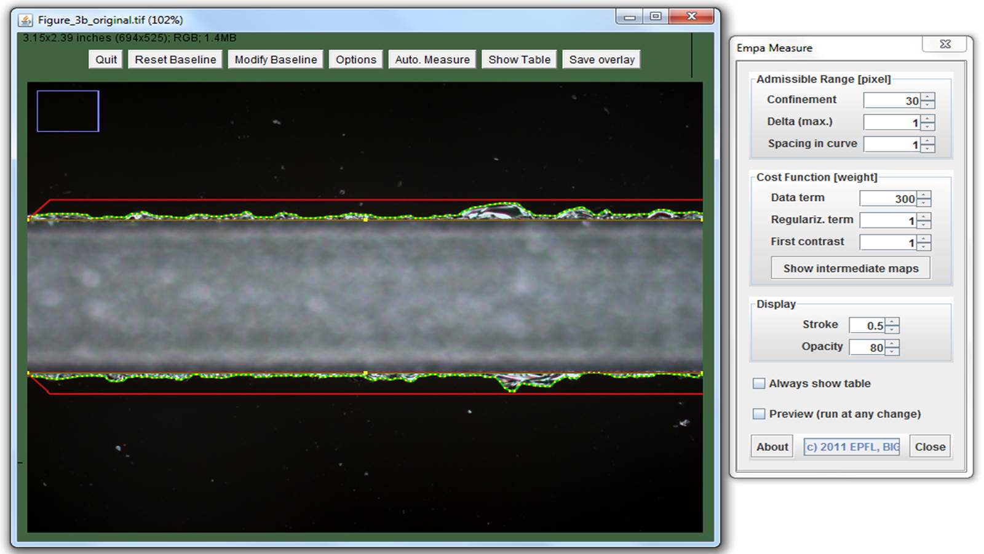Increase the Confinement value

[x=928, y=97]
